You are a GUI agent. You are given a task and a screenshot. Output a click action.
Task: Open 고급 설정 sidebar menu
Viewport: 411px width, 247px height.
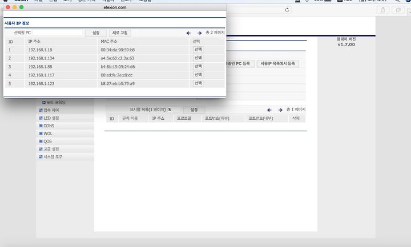51,149
